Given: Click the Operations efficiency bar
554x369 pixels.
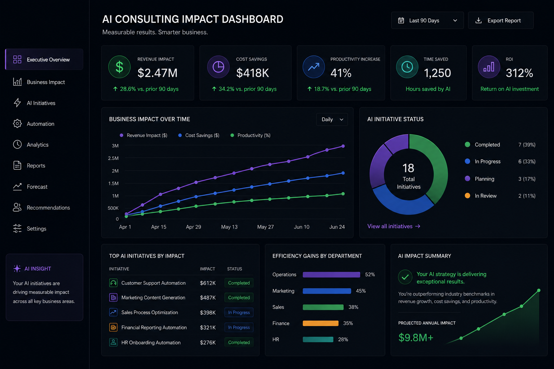Looking at the screenshot, I should click(x=331, y=275).
